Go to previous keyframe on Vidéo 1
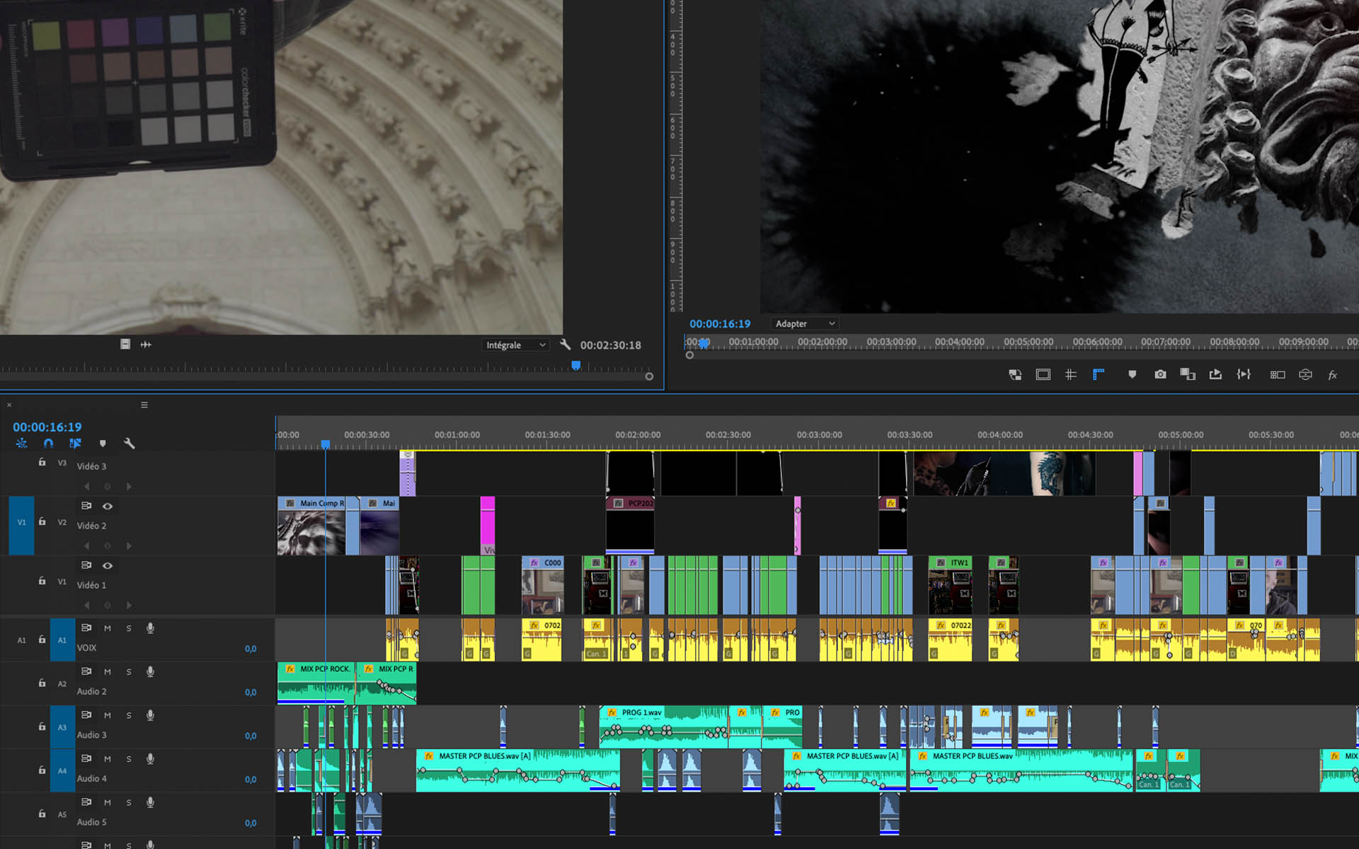Image resolution: width=1359 pixels, height=849 pixels. (87, 606)
